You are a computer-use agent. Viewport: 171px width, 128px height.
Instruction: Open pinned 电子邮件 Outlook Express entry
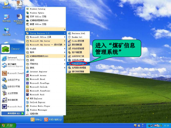point(13,65)
